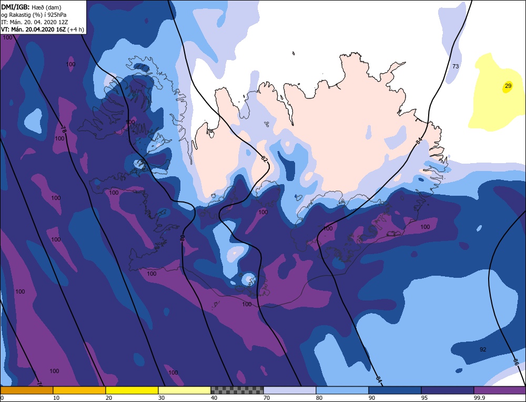Image resolution: width=526 pixels, height=402 pixels.
Task: Click the pale yellow 30–40 legend swatch
Action: 185,390
